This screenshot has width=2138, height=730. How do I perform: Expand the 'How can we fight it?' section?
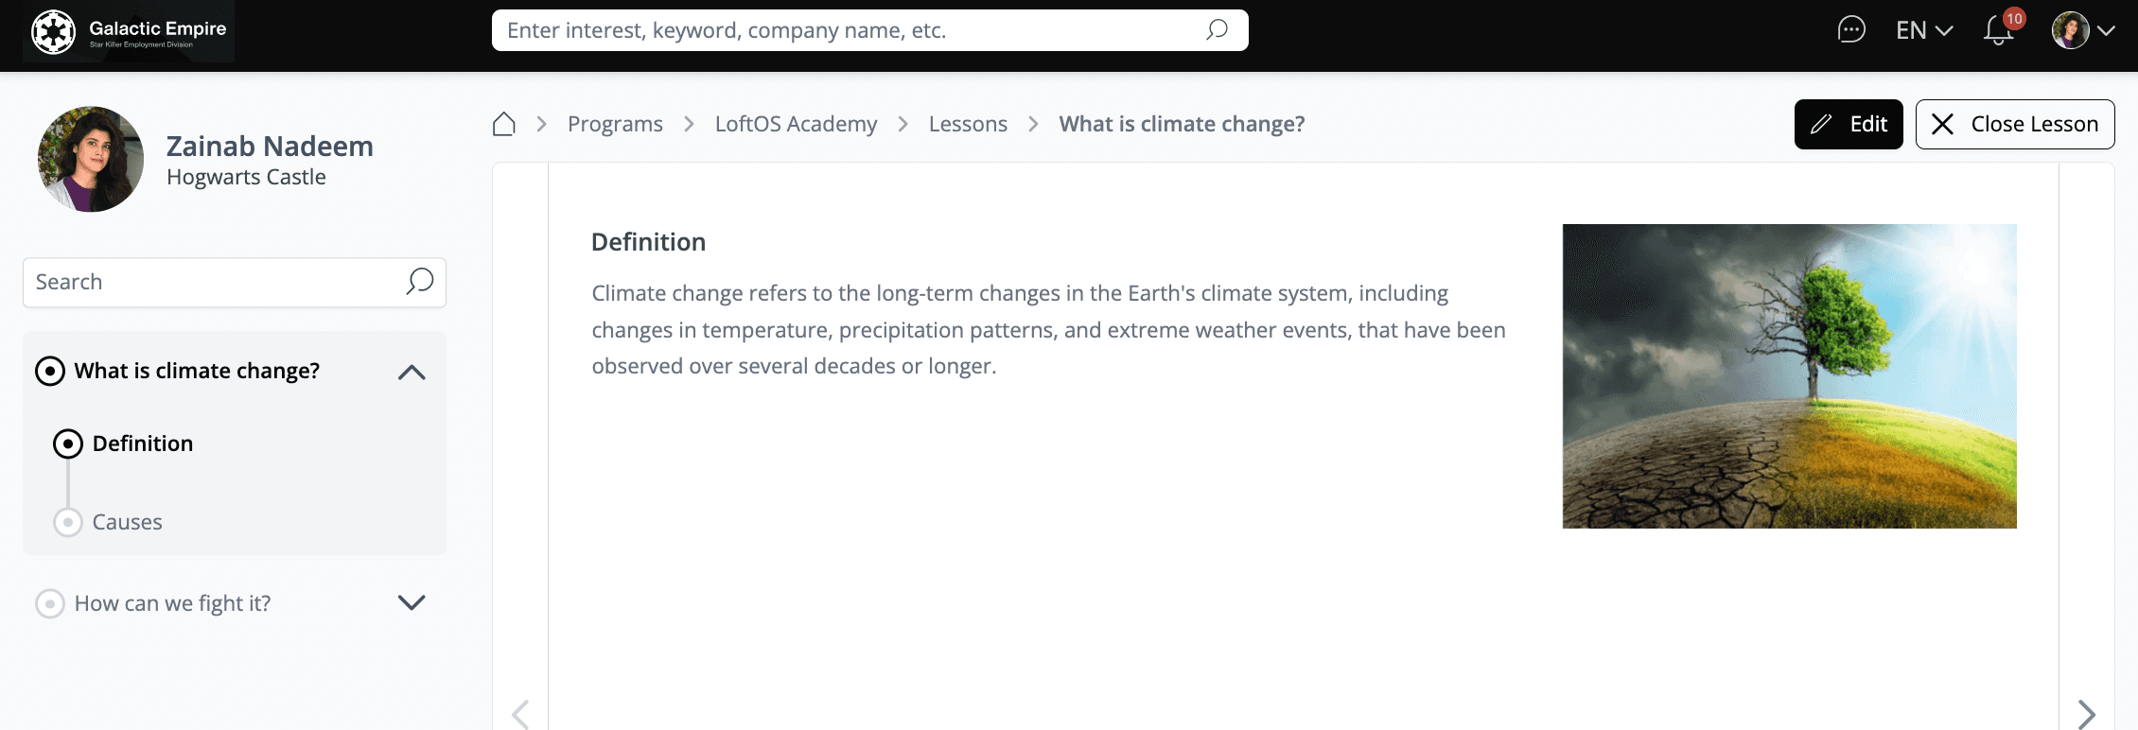(412, 602)
